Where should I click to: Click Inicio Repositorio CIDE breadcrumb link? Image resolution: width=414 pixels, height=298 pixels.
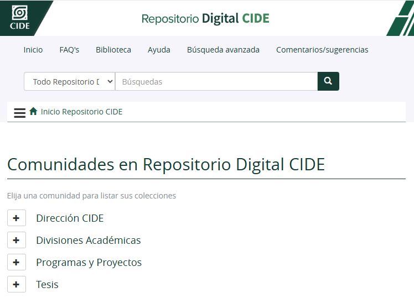coord(81,112)
